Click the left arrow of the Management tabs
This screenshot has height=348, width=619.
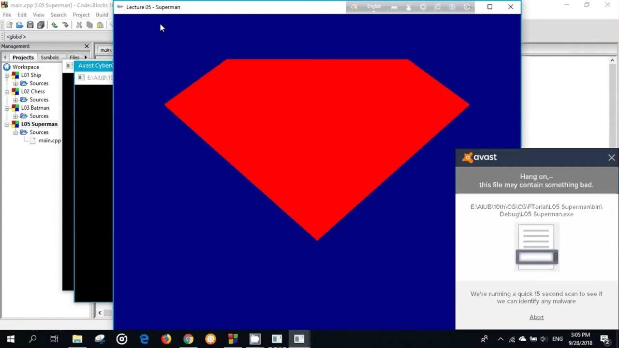coord(5,58)
